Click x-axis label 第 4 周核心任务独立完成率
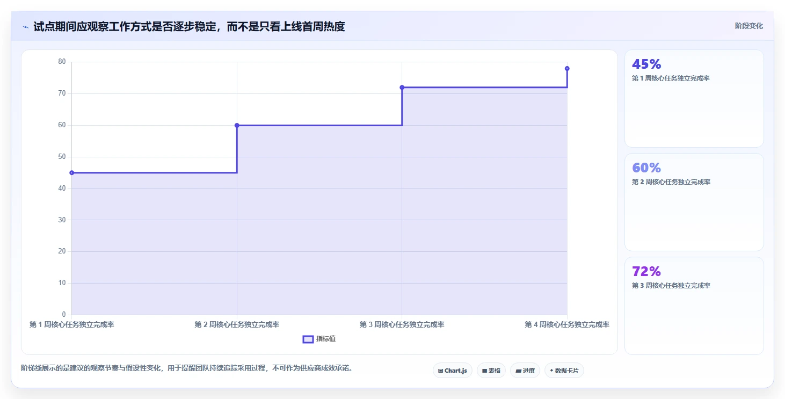The image size is (785, 399). 567,324
